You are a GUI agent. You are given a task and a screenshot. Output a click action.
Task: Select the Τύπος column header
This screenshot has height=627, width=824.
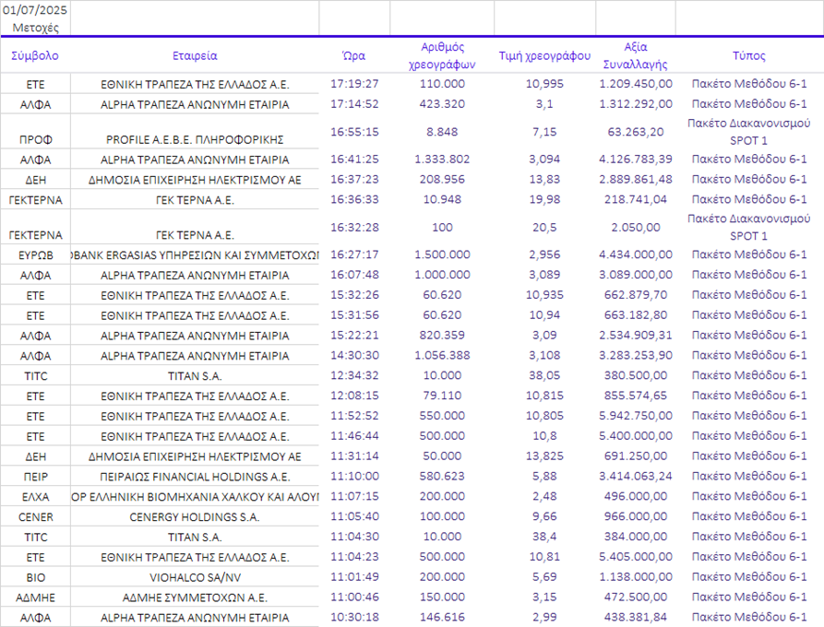pos(749,55)
